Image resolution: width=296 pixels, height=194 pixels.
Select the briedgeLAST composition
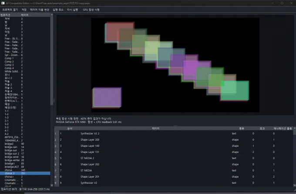click(25, 167)
